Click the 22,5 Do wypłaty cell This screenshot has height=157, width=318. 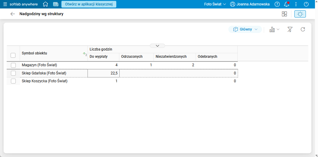click(104, 73)
